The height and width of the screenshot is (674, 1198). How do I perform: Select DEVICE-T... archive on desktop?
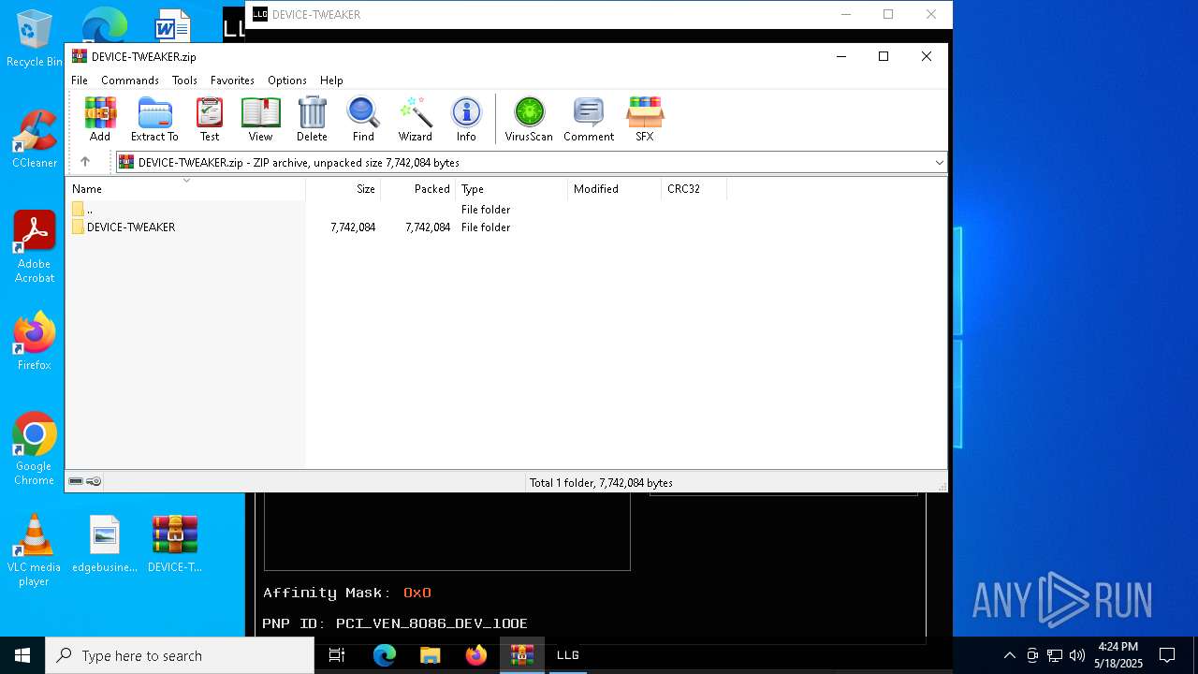point(175,544)
